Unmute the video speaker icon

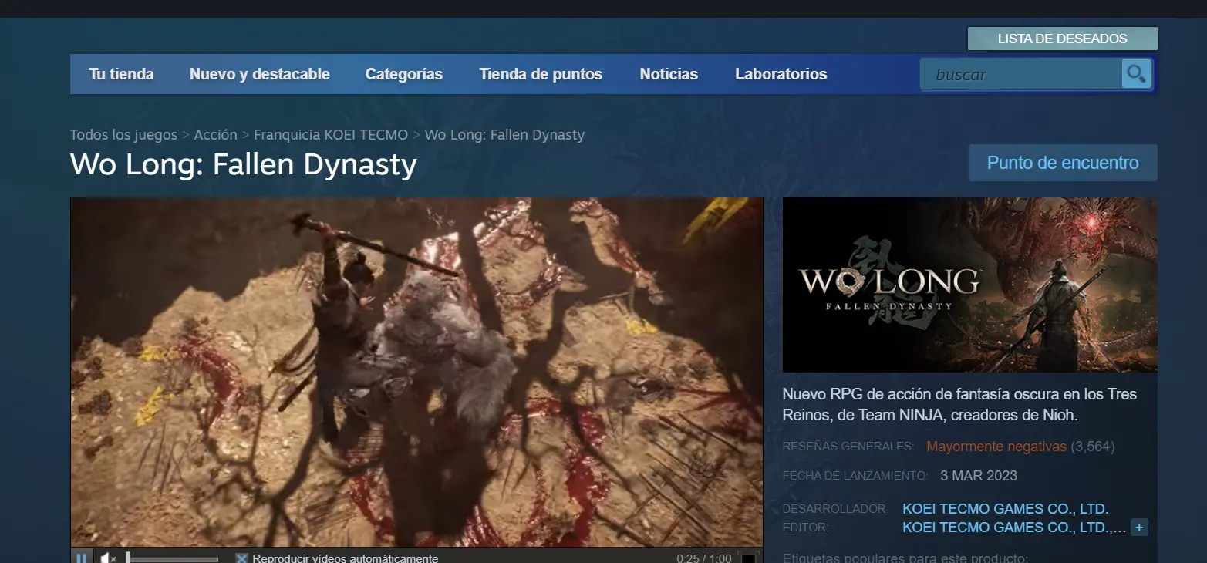(x=108, y=558)
